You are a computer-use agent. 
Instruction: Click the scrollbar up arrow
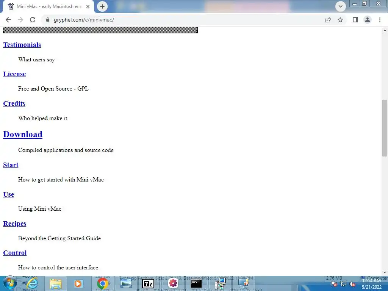coord(385,30)
